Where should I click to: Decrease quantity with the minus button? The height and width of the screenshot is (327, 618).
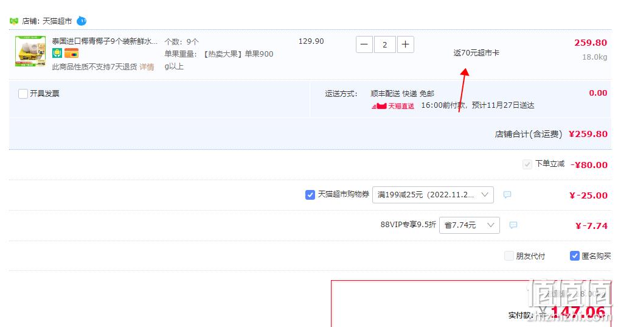[364, 44]
